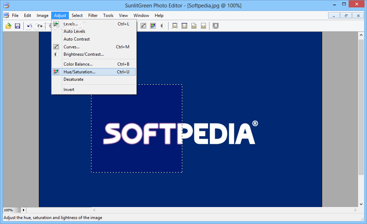This screenshot has height=224, width=367.
Task: Open the Image menu
Action: 42,16
